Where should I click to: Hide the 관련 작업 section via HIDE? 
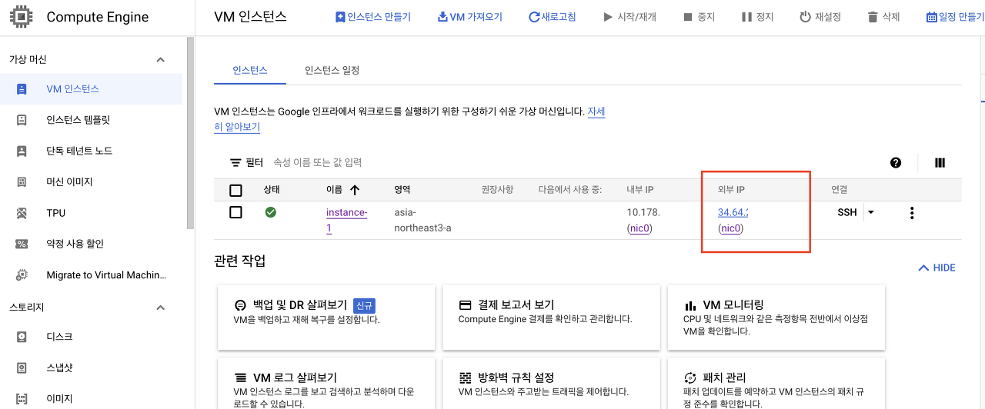tap(937, 268)
